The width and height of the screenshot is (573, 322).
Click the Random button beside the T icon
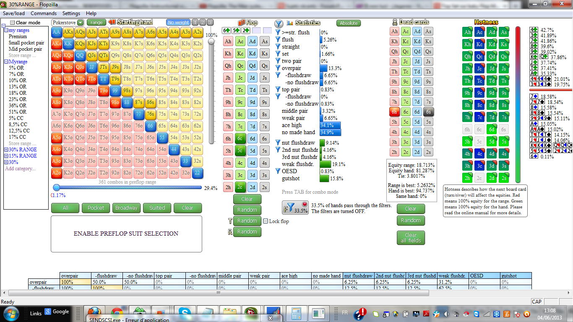247,221
